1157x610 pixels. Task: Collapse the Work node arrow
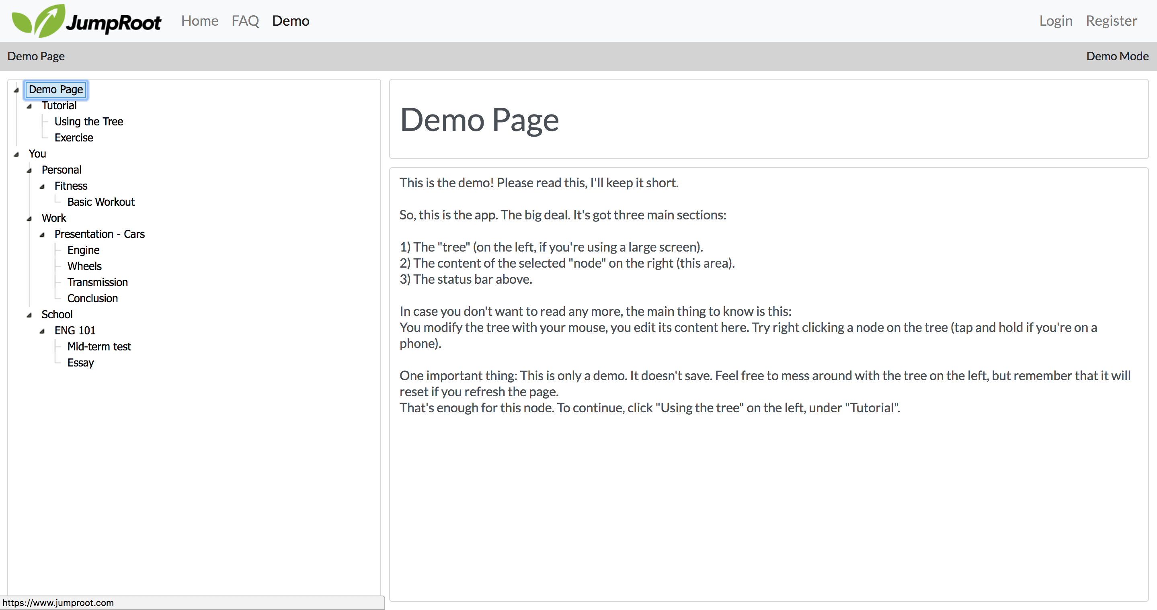coord(29,219)
